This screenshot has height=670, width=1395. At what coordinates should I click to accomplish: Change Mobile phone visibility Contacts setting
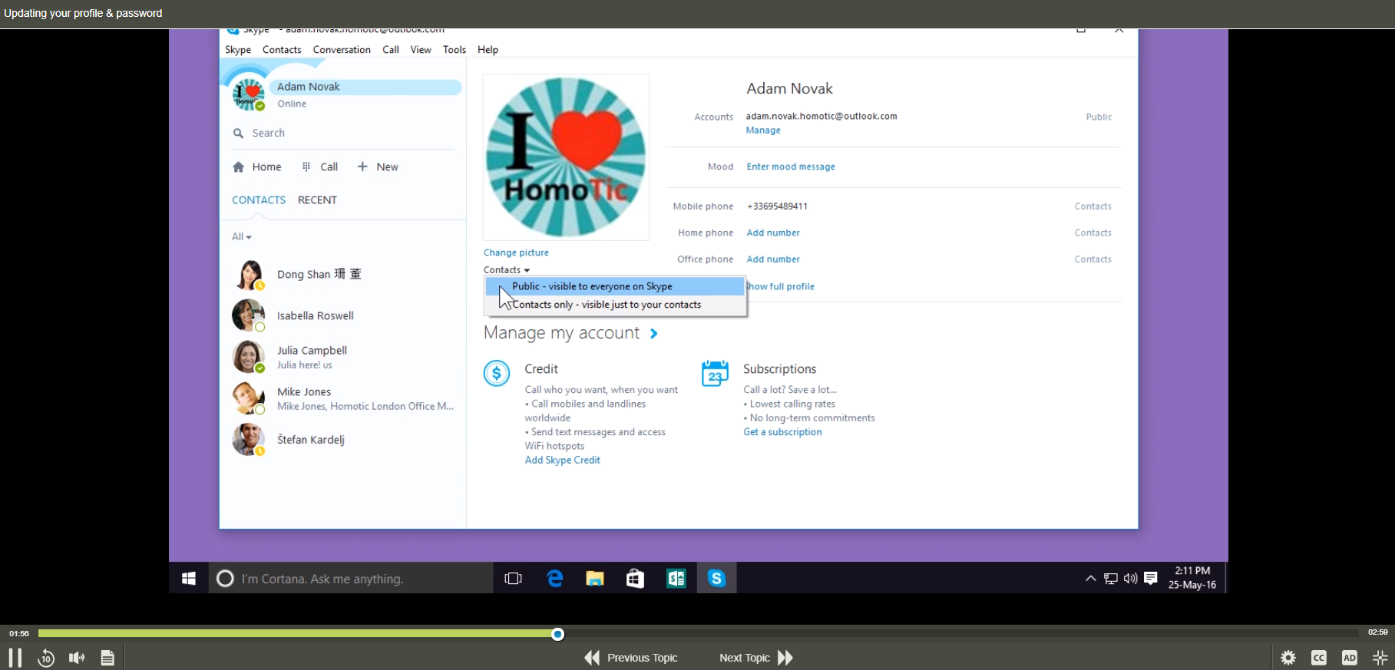1093,206
